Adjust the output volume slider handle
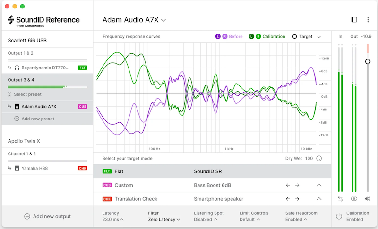The width and height of the screenshot is (378, 229). point(368,61)
